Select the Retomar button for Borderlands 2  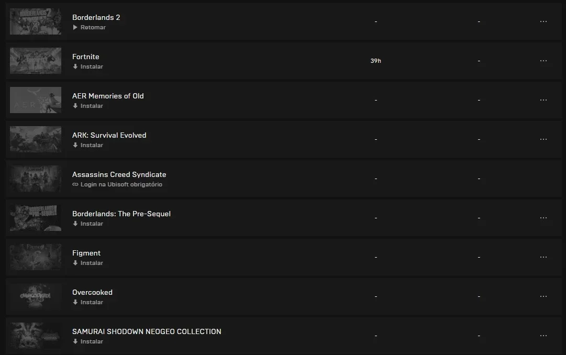(x=89, y=27)
